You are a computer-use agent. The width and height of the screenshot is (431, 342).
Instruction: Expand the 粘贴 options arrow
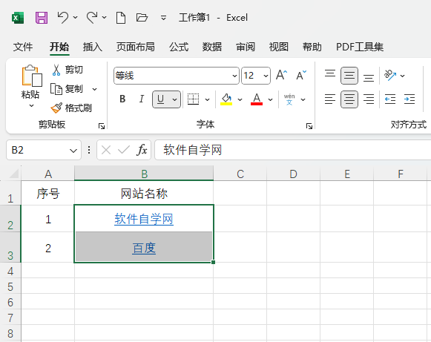pyautogui.click(x=32, y=105)
